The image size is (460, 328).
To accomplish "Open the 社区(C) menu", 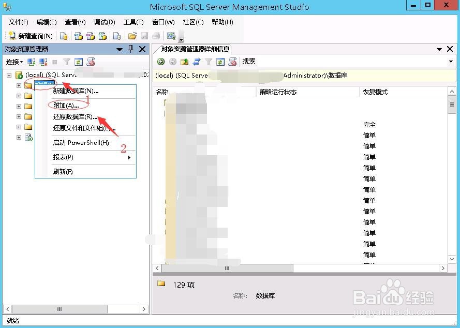I will pyautogui.click(x=193, y=22).
